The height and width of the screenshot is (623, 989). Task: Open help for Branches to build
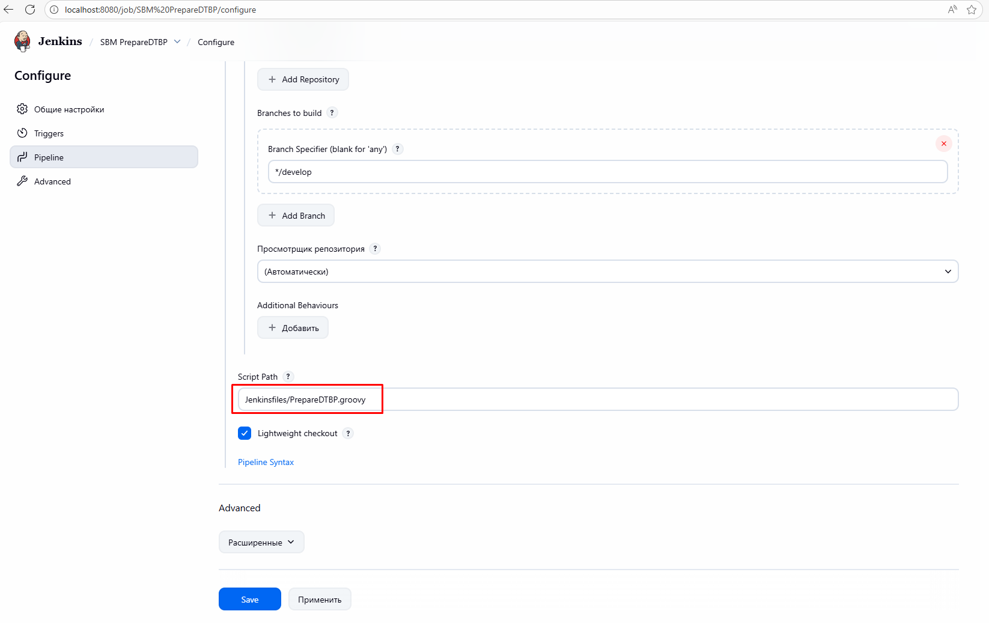332,113
